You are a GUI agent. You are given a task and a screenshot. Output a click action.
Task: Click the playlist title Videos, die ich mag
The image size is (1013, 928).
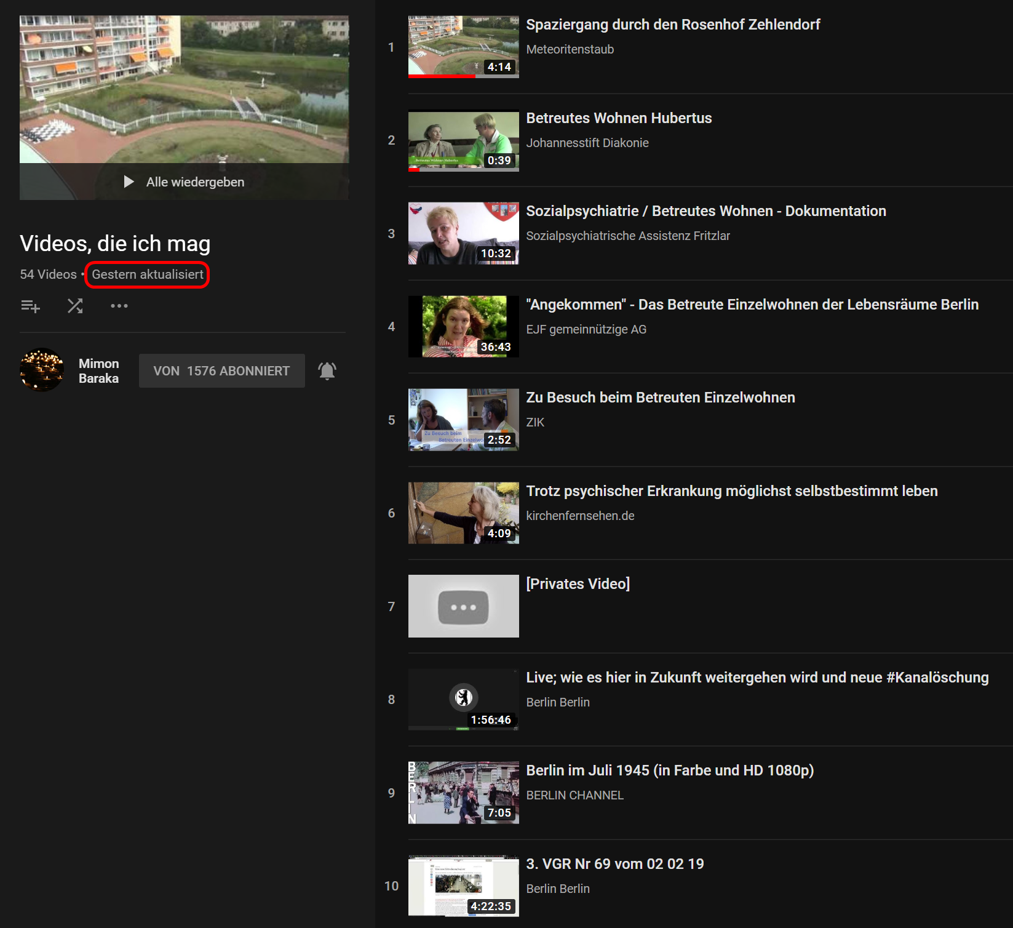coord(115,244)
